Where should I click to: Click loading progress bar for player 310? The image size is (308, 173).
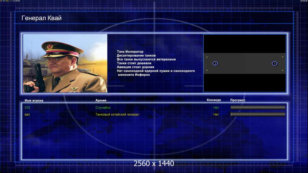(258, 107)
